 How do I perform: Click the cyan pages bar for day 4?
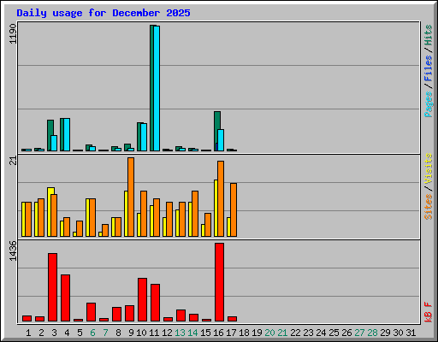click(67, 134)
